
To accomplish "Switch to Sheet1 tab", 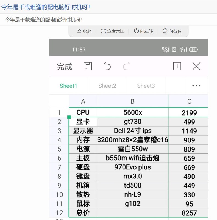I will [x=68, y=86].
